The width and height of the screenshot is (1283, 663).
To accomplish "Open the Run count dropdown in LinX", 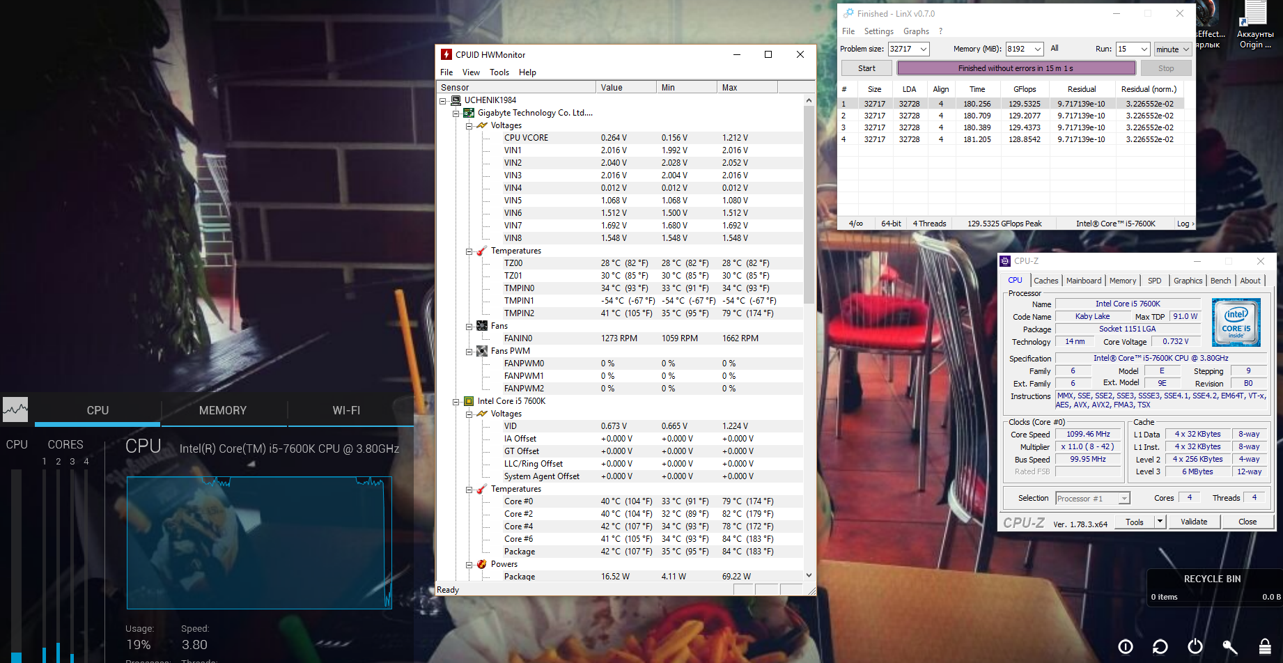I will [1144, 49].
